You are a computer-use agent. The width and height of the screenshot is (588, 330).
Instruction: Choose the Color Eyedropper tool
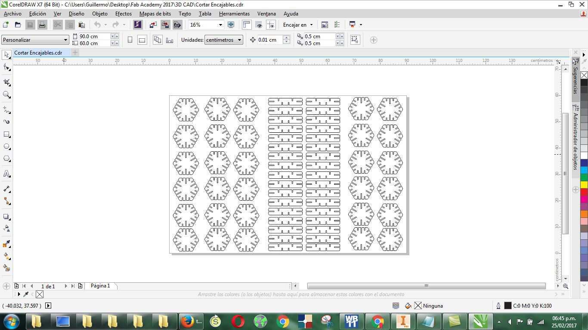click(x=6, y=244)
